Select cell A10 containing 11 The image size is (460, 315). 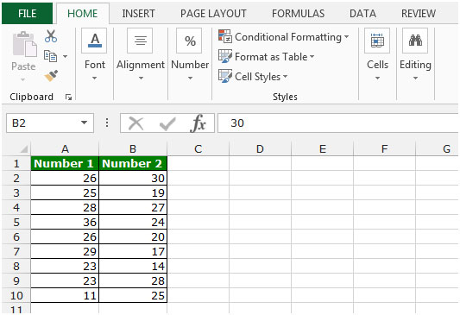point(65,295)
